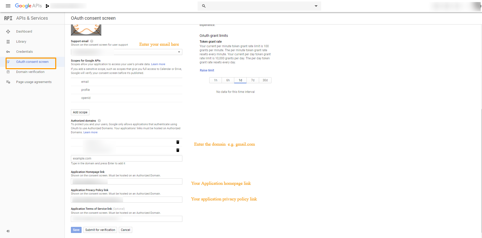Click Learn more under Authorized domains
Screen dimensions: 482x238
(x=90, y=132)
